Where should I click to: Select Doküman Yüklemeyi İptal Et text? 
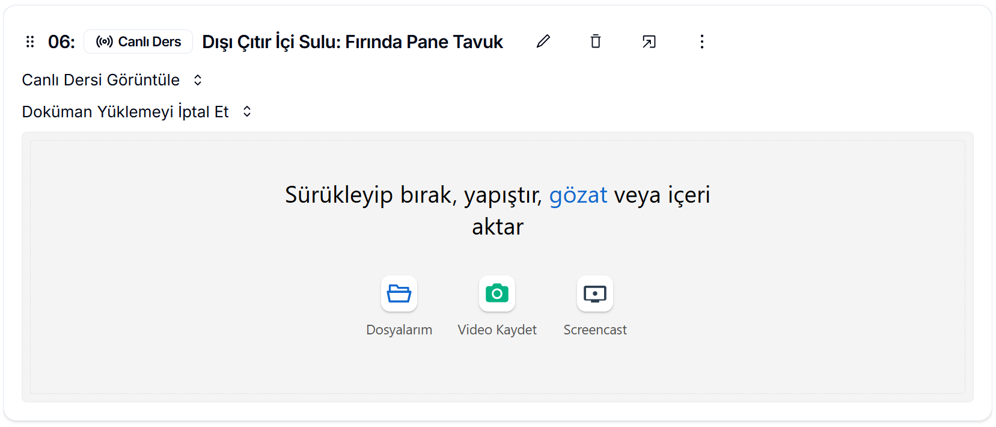(x=125, y=112)
